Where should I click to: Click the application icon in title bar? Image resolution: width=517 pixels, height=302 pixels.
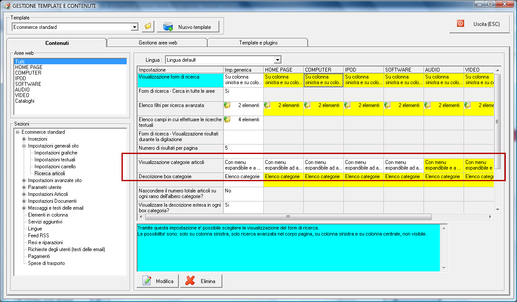pyautogui.click(x=6, y=6)
